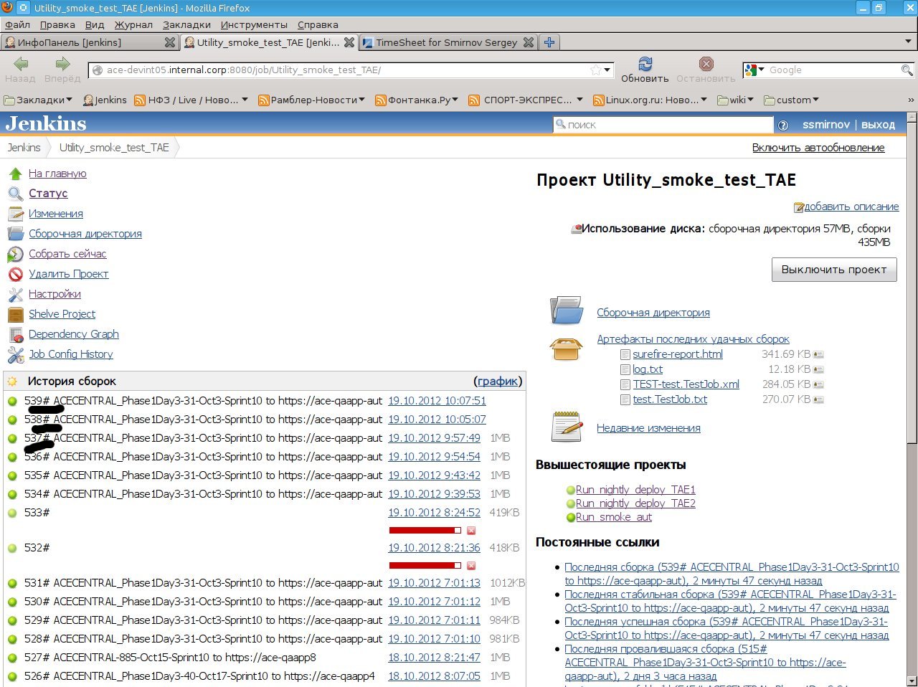This screenshot has height=687, width=918.
Task: Click the Firefox back arrow Назад
Action: 20,70
